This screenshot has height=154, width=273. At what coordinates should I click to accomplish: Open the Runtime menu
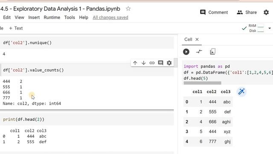[52, 18]
